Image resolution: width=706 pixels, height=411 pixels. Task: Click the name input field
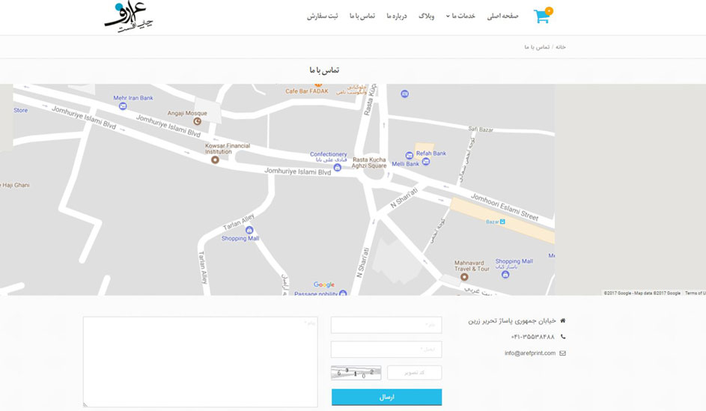(x=386, y=325)
